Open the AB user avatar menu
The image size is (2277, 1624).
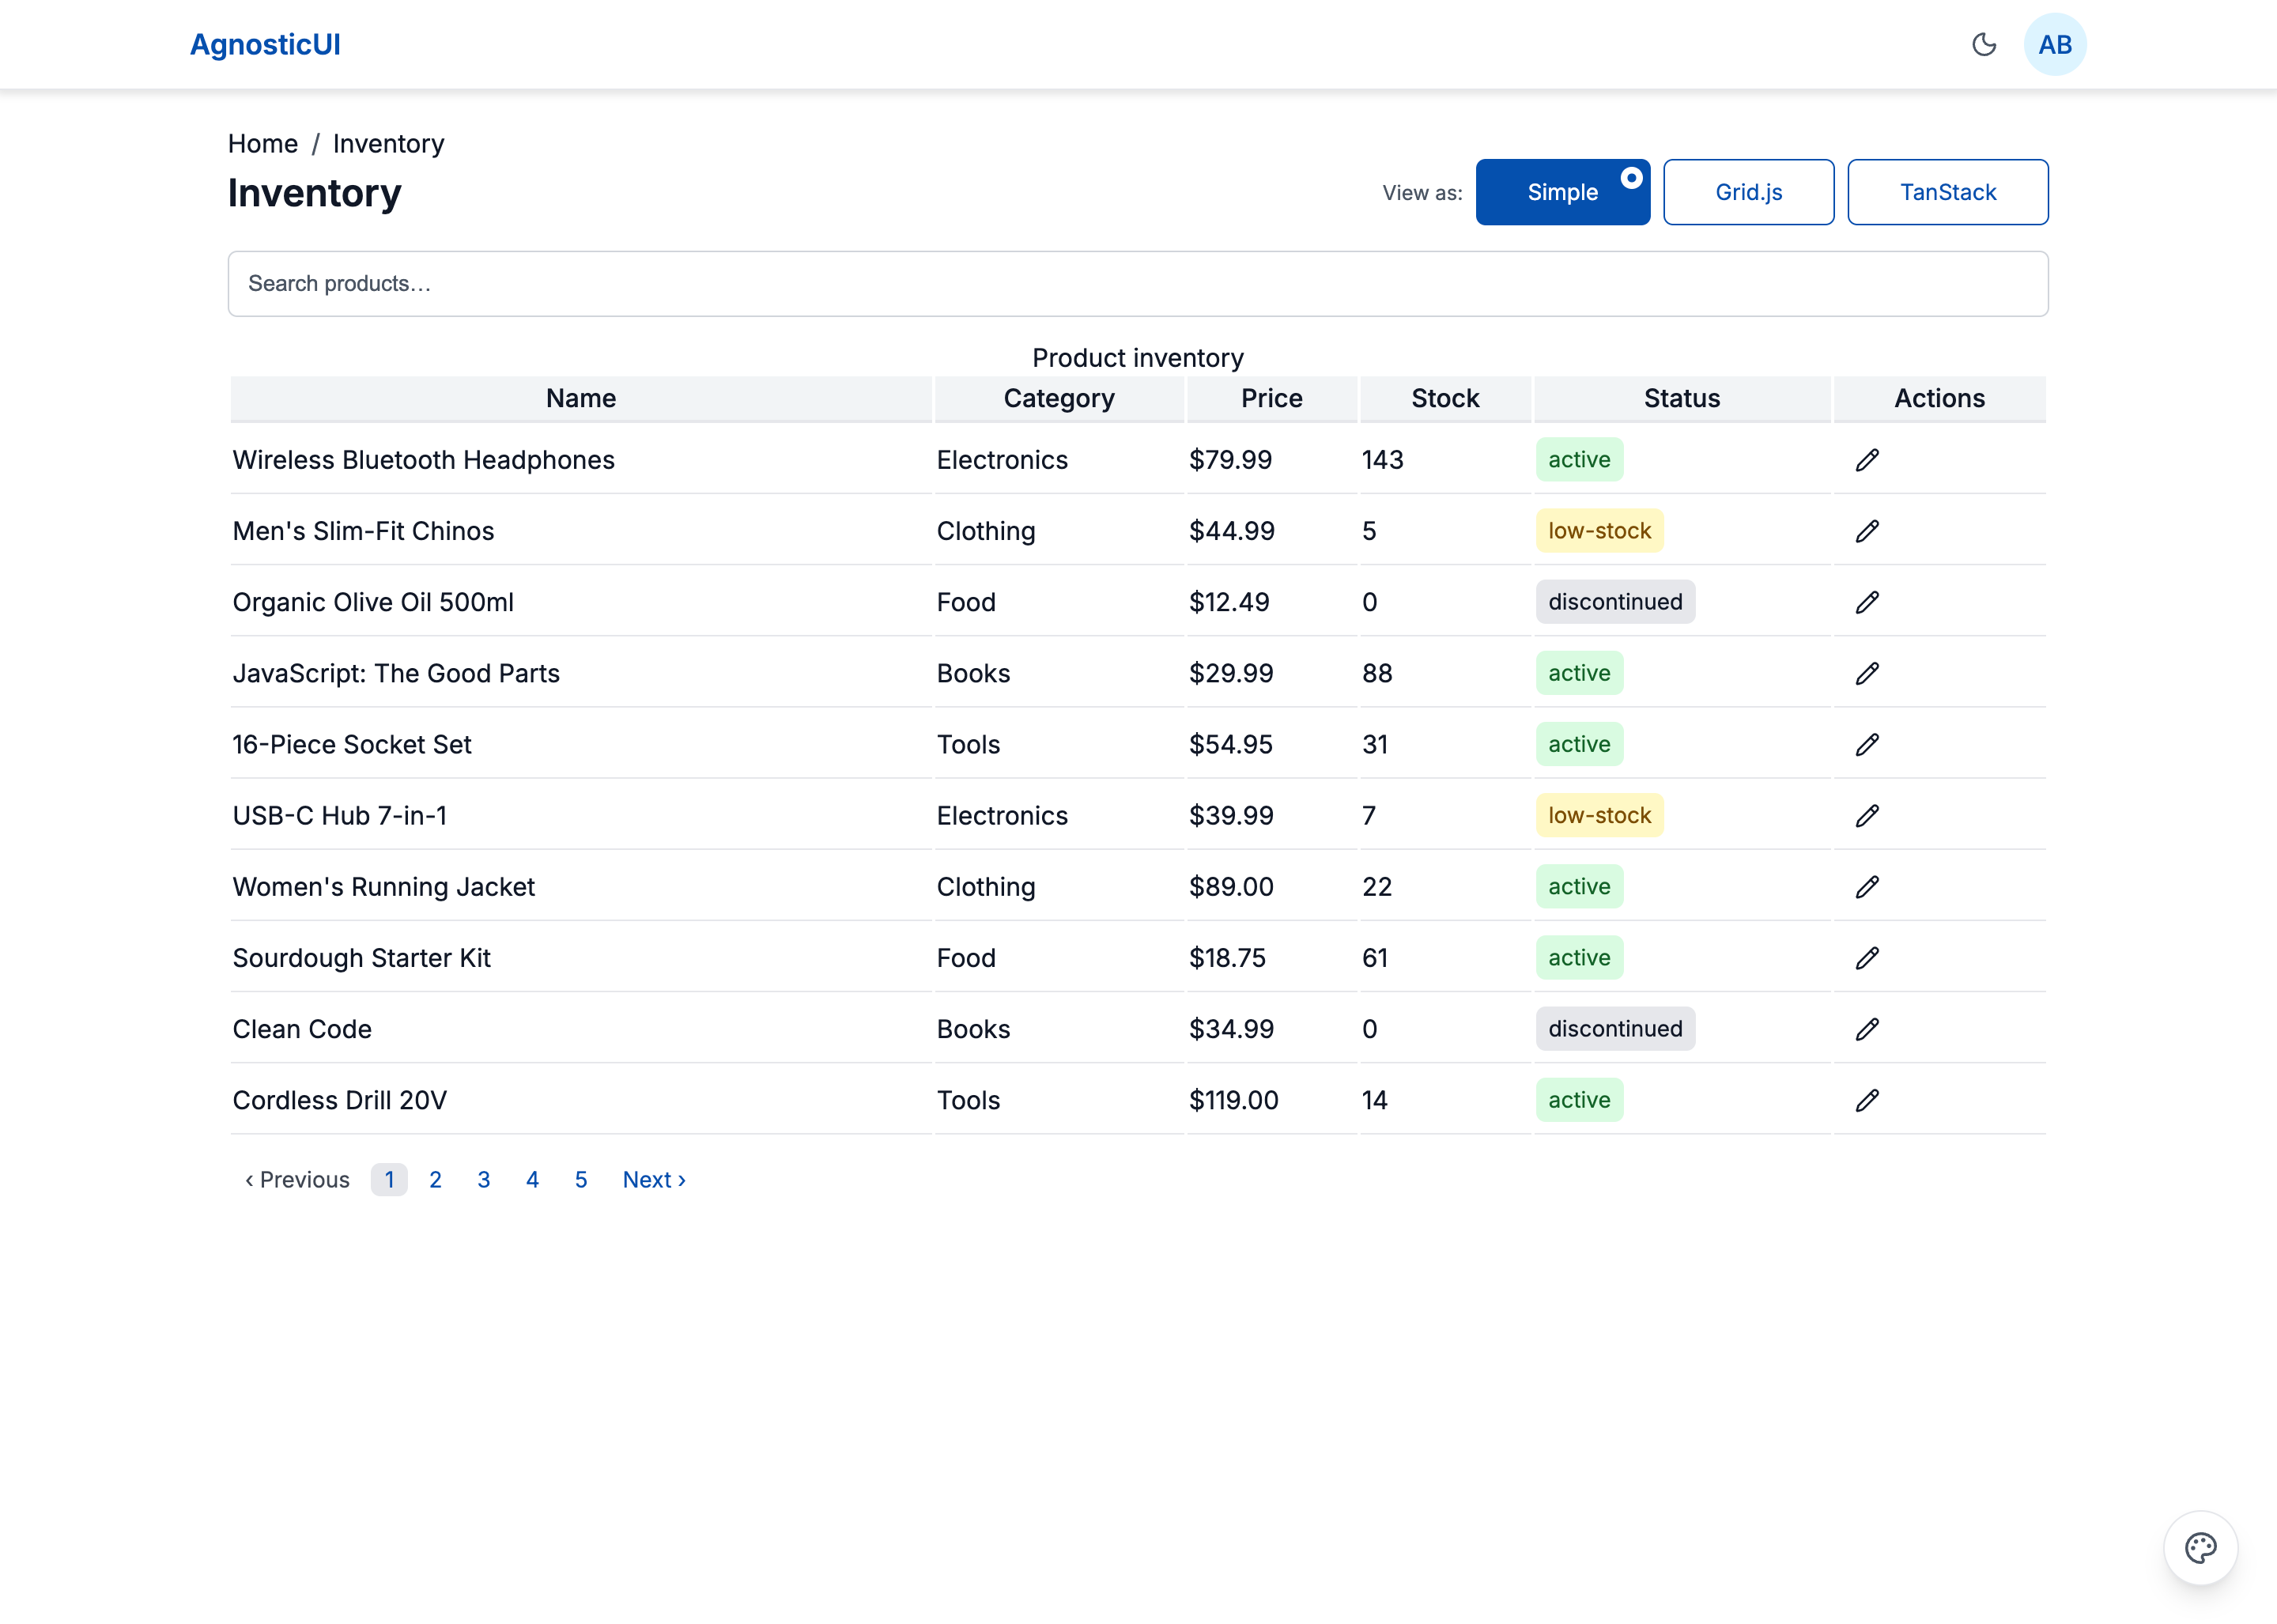[x=2054, y=44]
